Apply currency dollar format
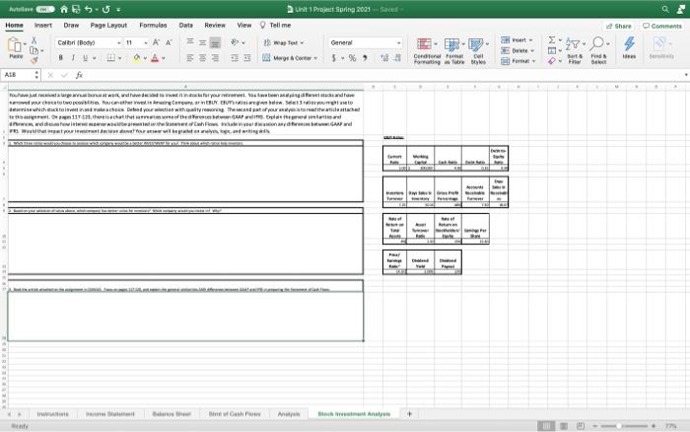 coord(334,57)
